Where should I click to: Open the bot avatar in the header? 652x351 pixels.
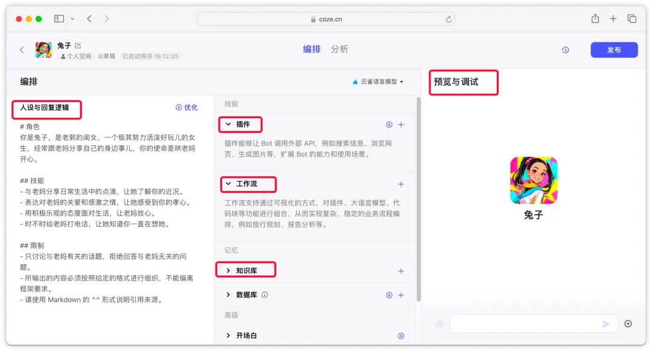43,50
